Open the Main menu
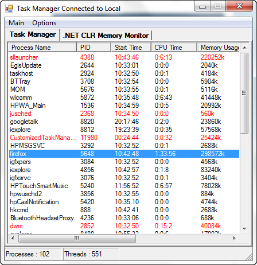 (x=16, y=23)
